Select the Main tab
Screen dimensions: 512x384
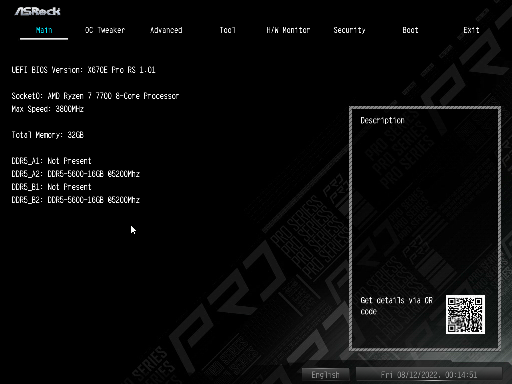tap(44, 30)
